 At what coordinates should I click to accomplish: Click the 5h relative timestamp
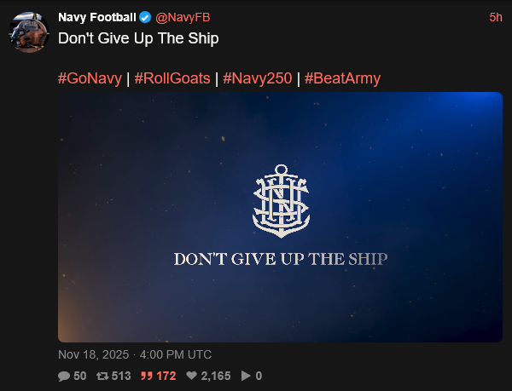pos(496,17)
